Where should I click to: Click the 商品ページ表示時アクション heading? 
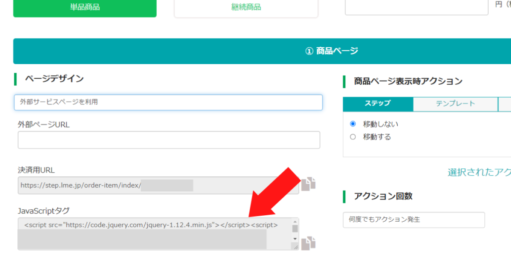point(408,81)
